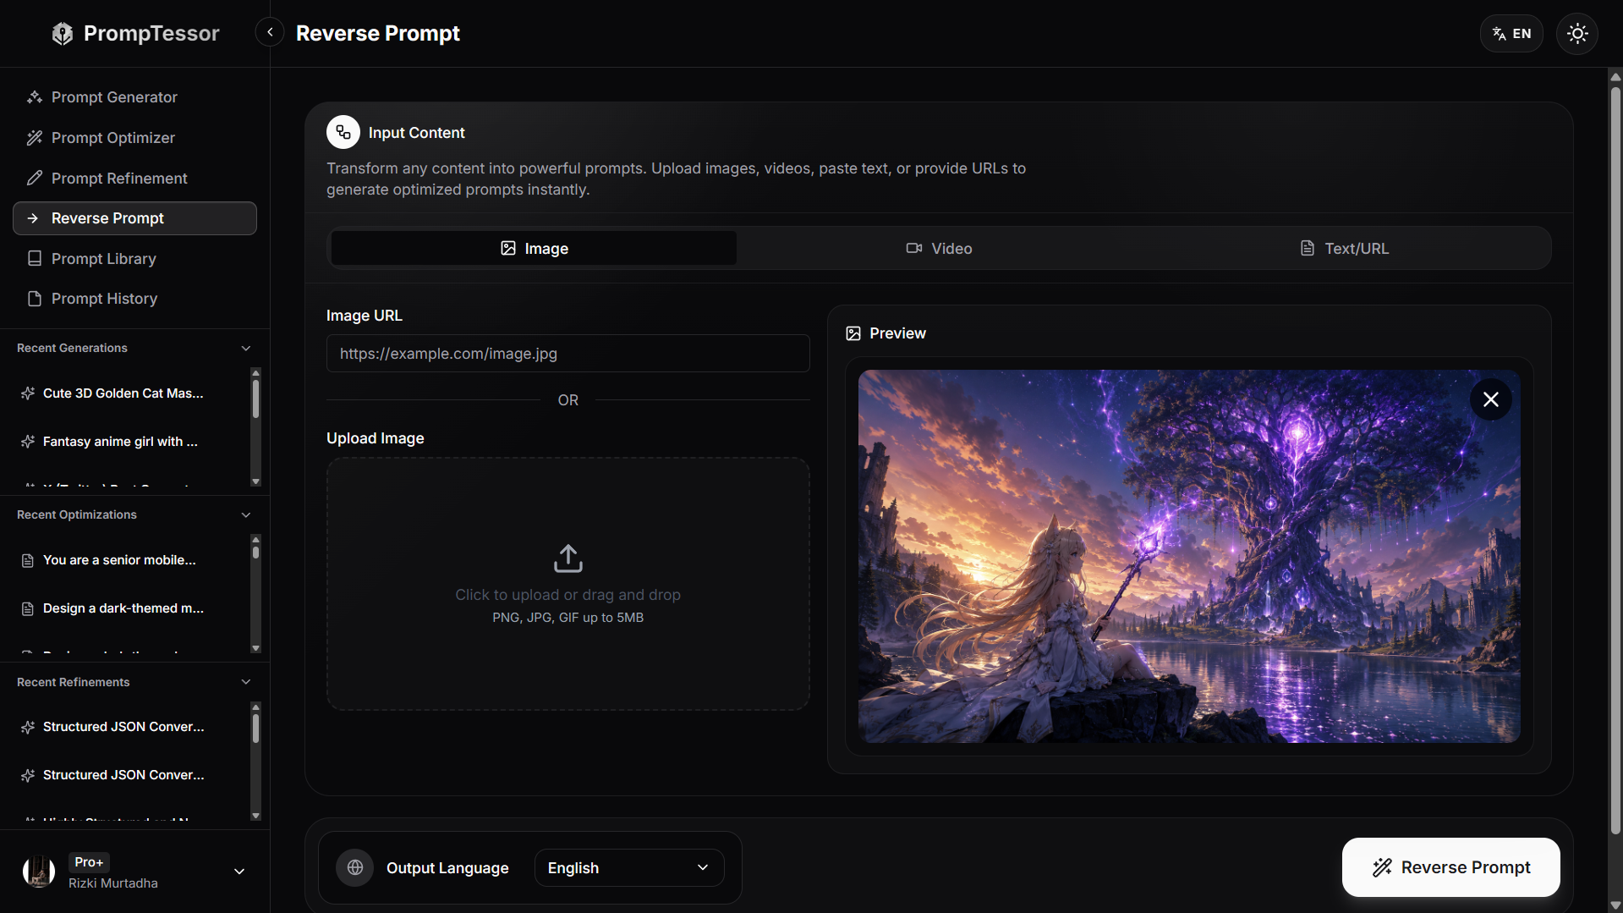Image resolution: width=1623 pixels, height=913 pixels.
Task: Click the Output Language globe icon
Action: (x=355, y=867)
